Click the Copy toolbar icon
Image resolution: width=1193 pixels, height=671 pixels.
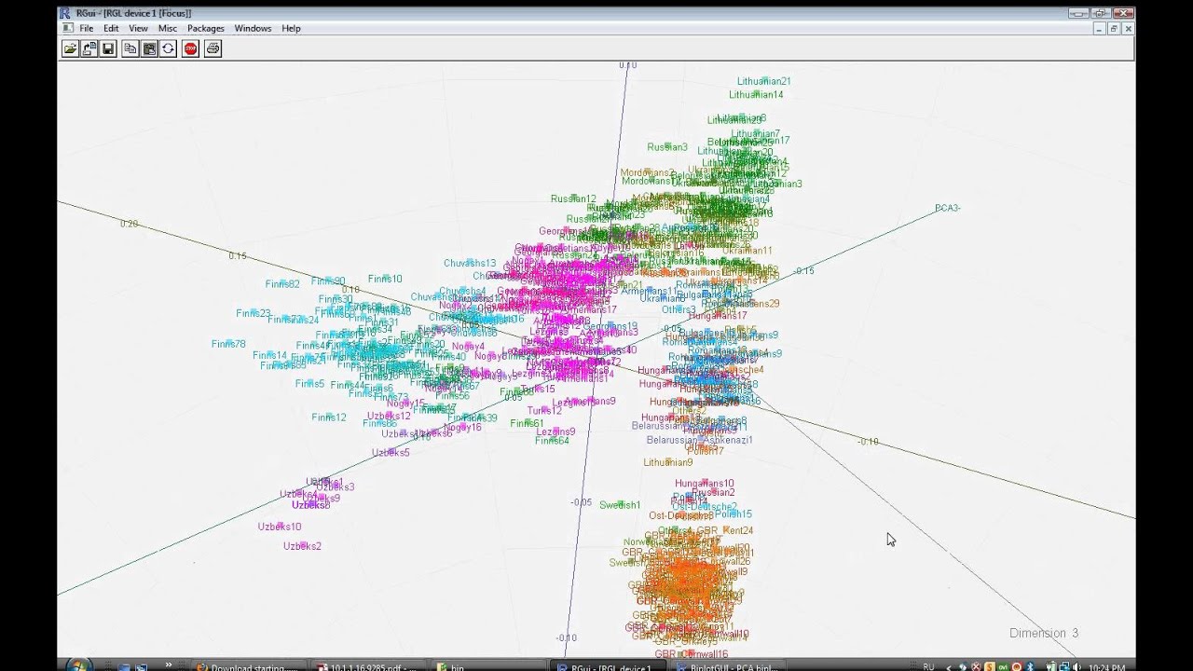(130, 48)
